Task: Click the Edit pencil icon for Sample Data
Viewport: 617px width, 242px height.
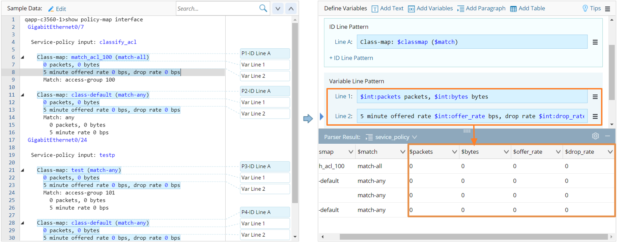Action: 51,9
